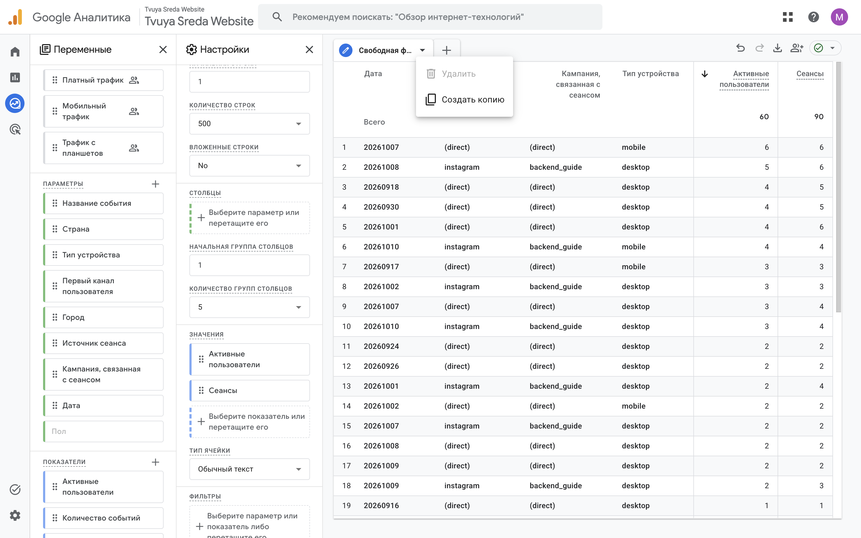
Task: Select the Мобильный трафик segment
Action: (103, 111)
